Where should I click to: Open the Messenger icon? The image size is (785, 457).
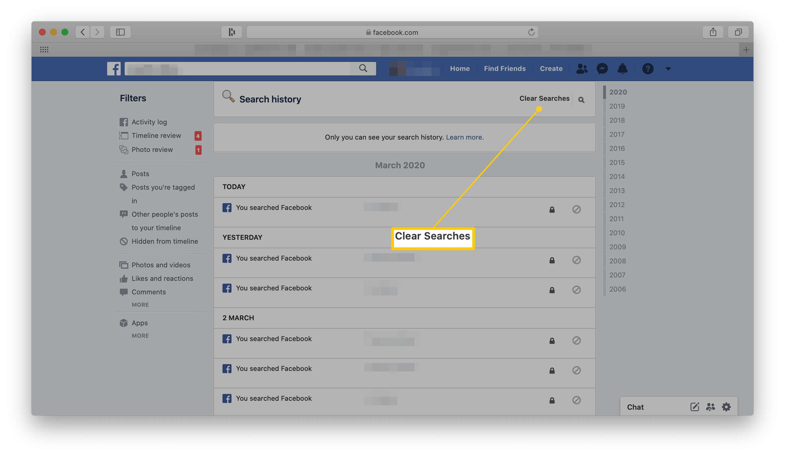pos(602,68)
